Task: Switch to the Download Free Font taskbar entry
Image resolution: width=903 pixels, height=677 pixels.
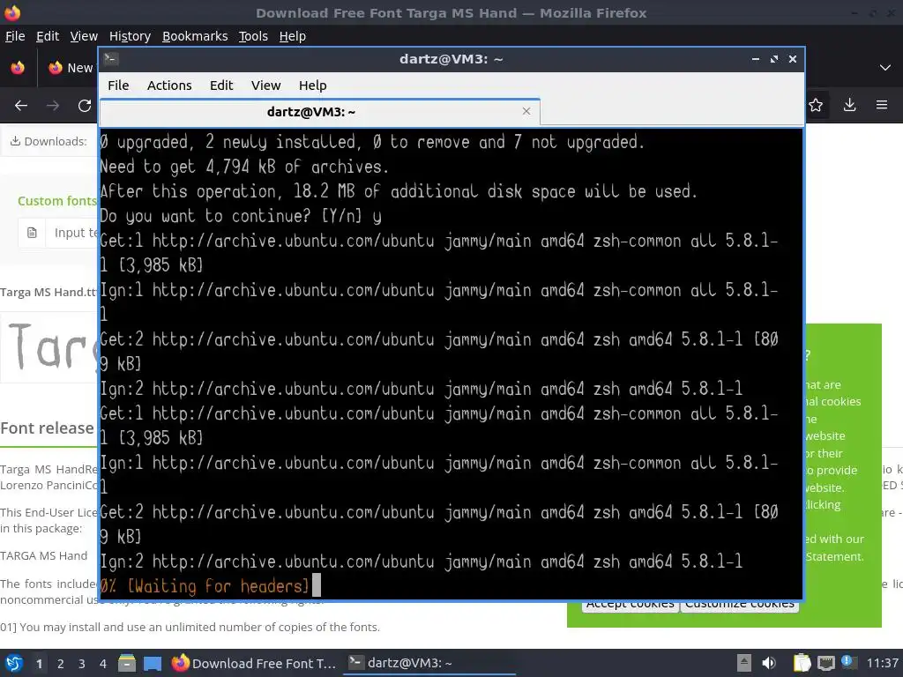Action: (x=254, y=663)
